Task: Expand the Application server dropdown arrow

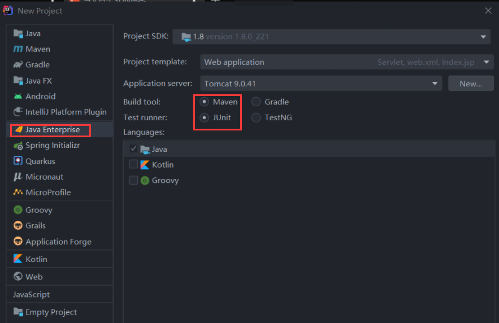Action: tap(435, 84)
